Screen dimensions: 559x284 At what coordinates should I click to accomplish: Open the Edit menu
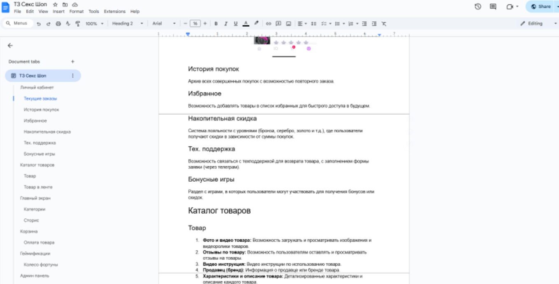click(30, 12)
